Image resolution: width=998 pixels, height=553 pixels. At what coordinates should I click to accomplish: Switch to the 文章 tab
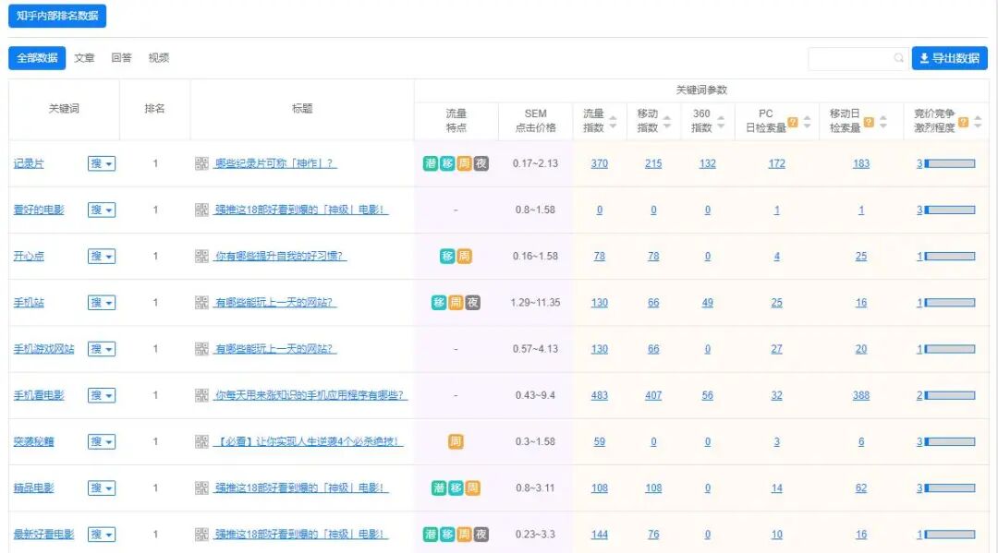point(84,58)
